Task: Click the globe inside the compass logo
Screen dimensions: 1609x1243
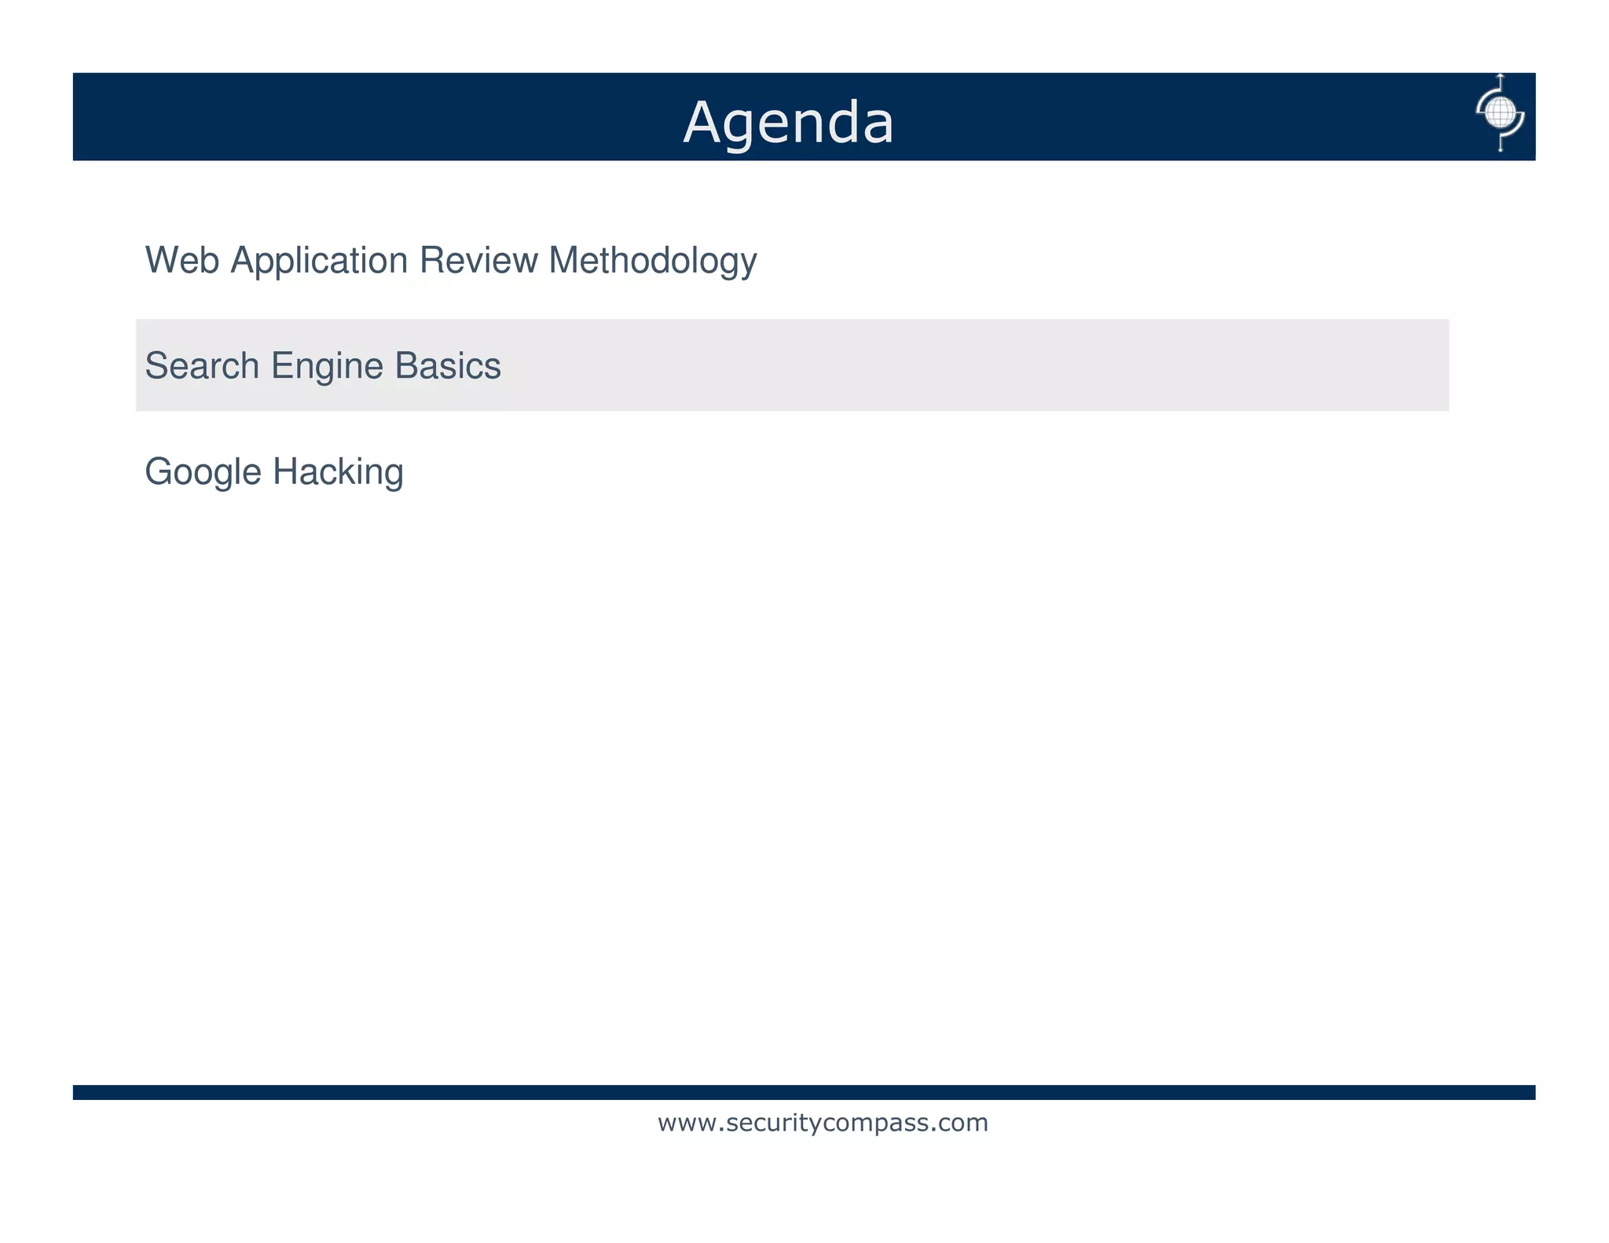Action: click(1501, 111)
